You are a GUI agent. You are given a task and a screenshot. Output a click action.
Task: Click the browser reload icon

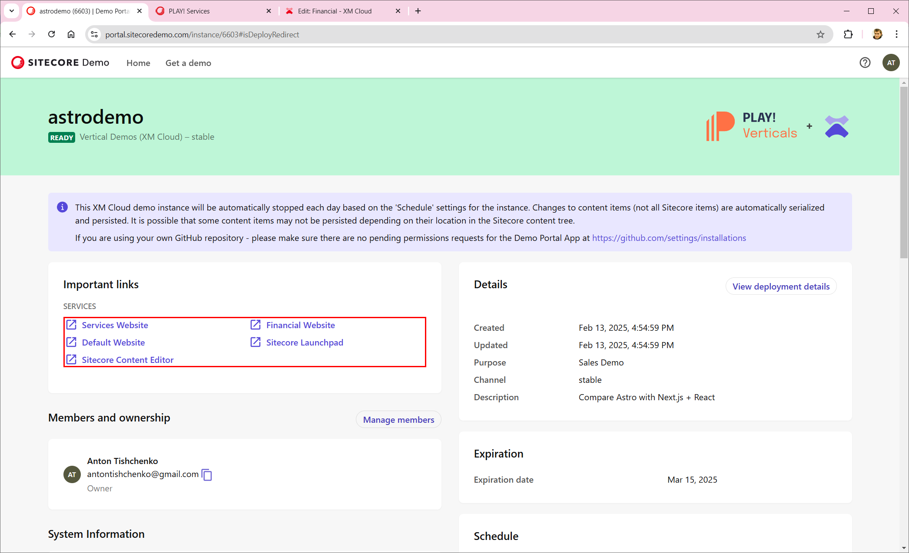point(51,34)
